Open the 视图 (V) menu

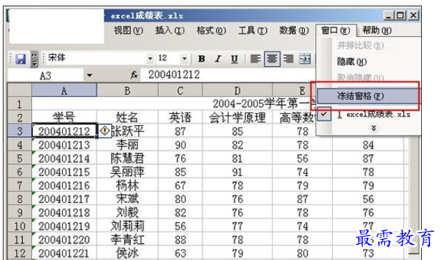128,31
